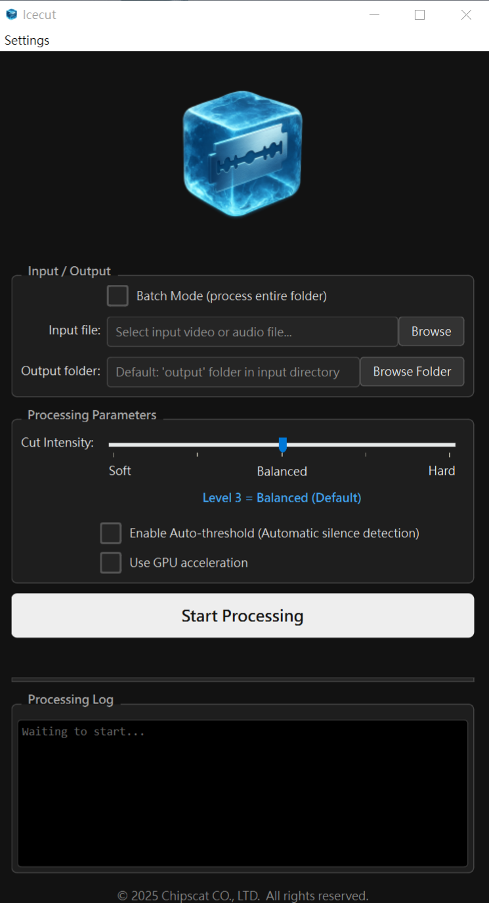This screenshot has width=489, height=903.
Task: Click the Cut Intensity slider handle
Action: (x=283, y=445)
